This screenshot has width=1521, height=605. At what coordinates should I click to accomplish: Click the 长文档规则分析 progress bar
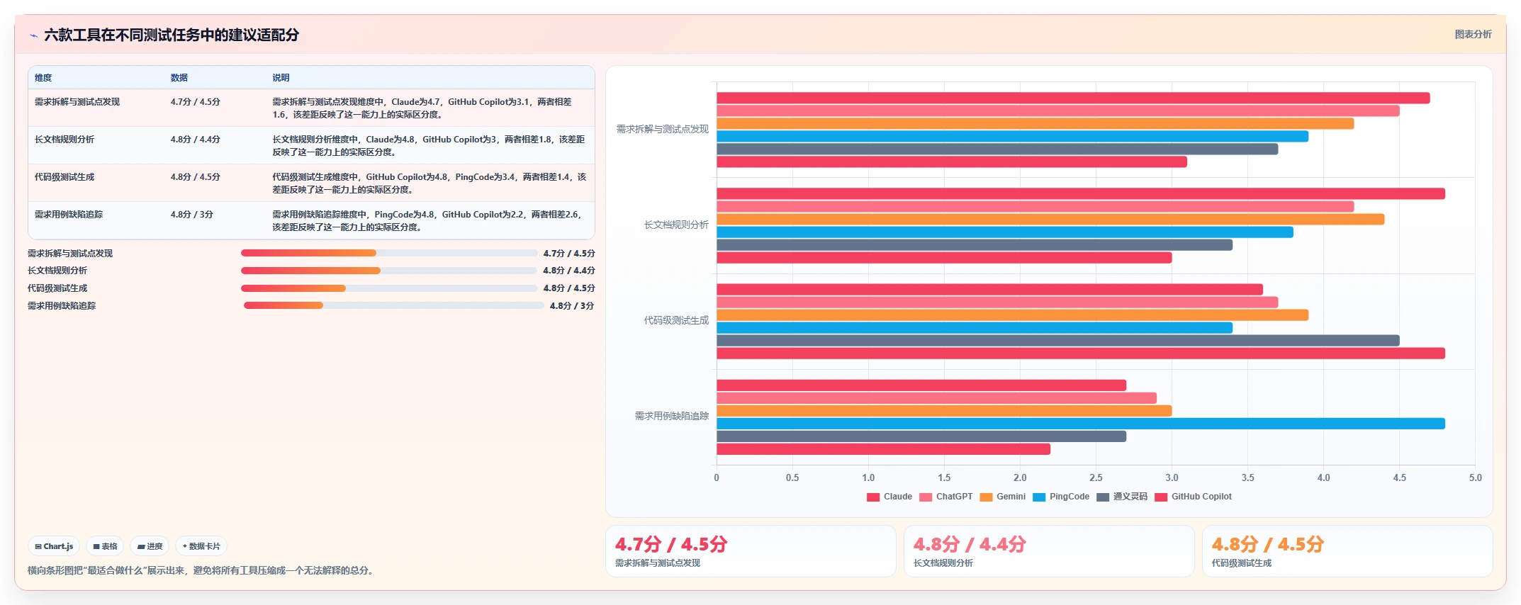[389, 271]
